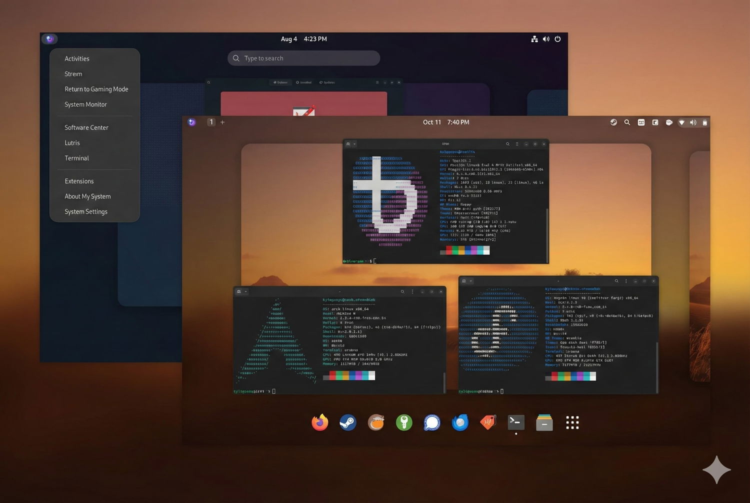750x503 pixels.
Task: Toggle Wi-Fi from the top panel indicator
Action: click(x=681, y=122)
